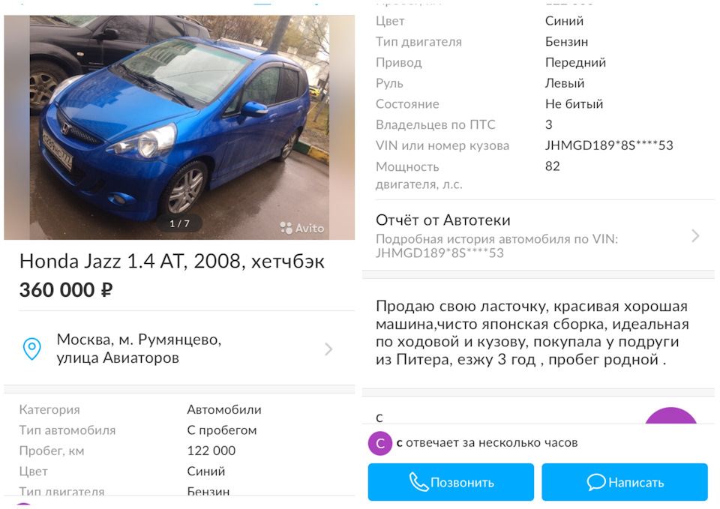This screenshot has width=720, height=509.
Task: Tap the 1 / 7 photo counter
Action: 179,223
